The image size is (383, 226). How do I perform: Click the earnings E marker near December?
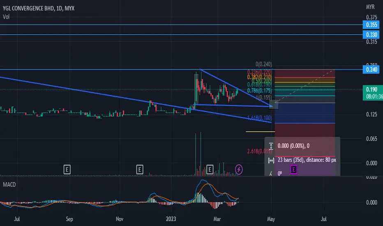pyautogui.click(x=140, y=169)
